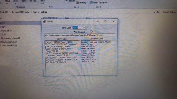Click the Zone Code text ktn03
Viewport: 177px width, 99px height.
pos(76,28)
